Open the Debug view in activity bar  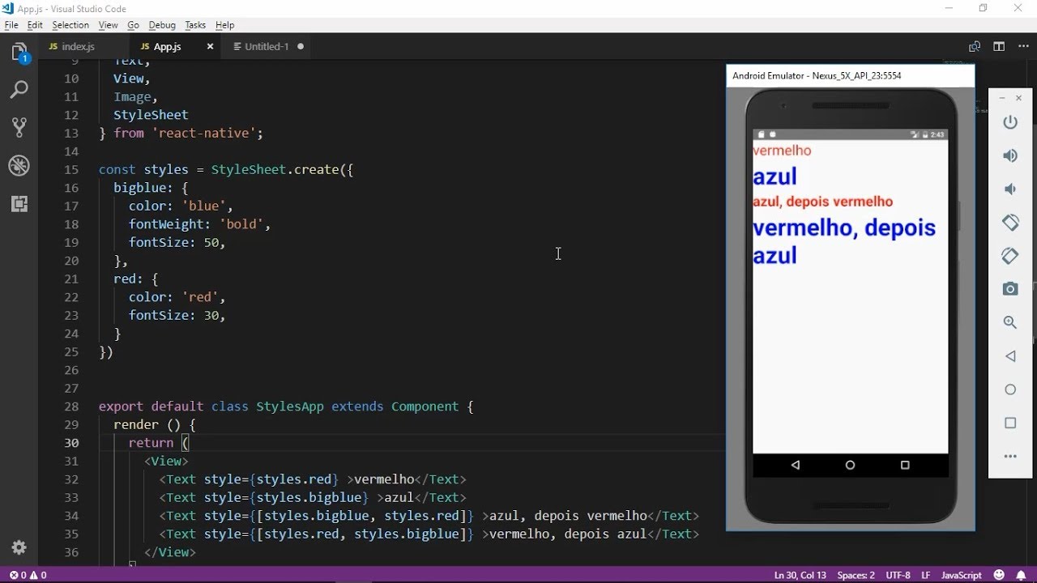tap(19, 165)
